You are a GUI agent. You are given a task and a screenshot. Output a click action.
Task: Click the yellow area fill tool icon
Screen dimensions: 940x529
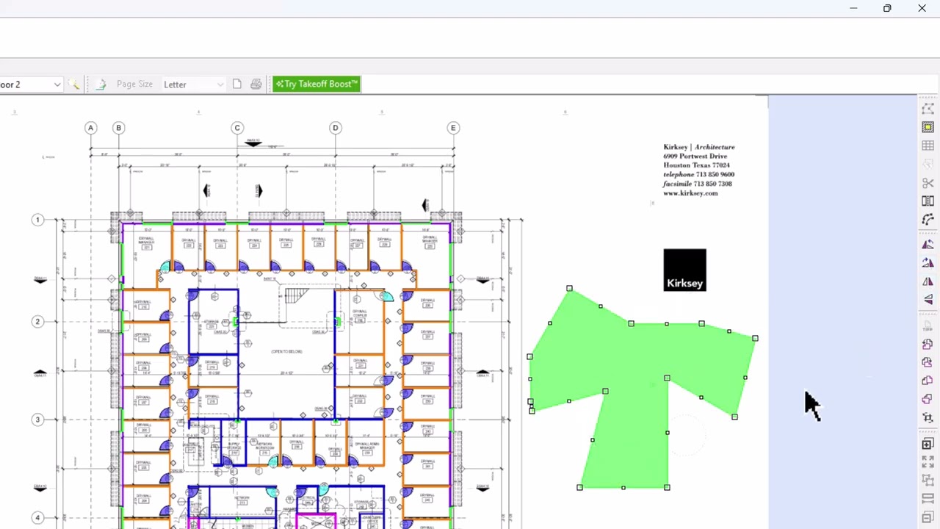tap(928, 127)
